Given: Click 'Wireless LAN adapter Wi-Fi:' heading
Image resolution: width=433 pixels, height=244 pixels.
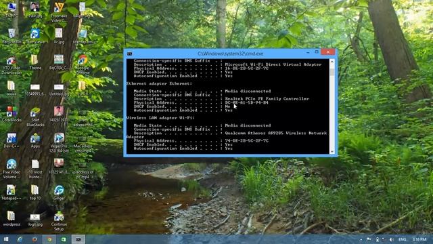Looking at the screenshot, I should point(160,118).
